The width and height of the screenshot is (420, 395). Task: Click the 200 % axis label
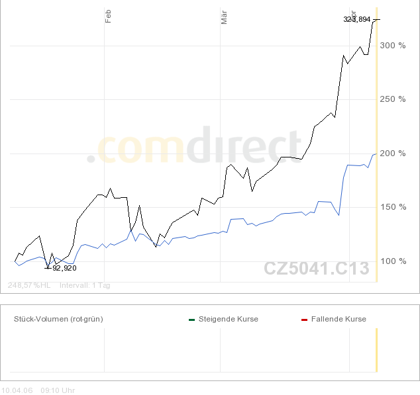coord(392,154)
